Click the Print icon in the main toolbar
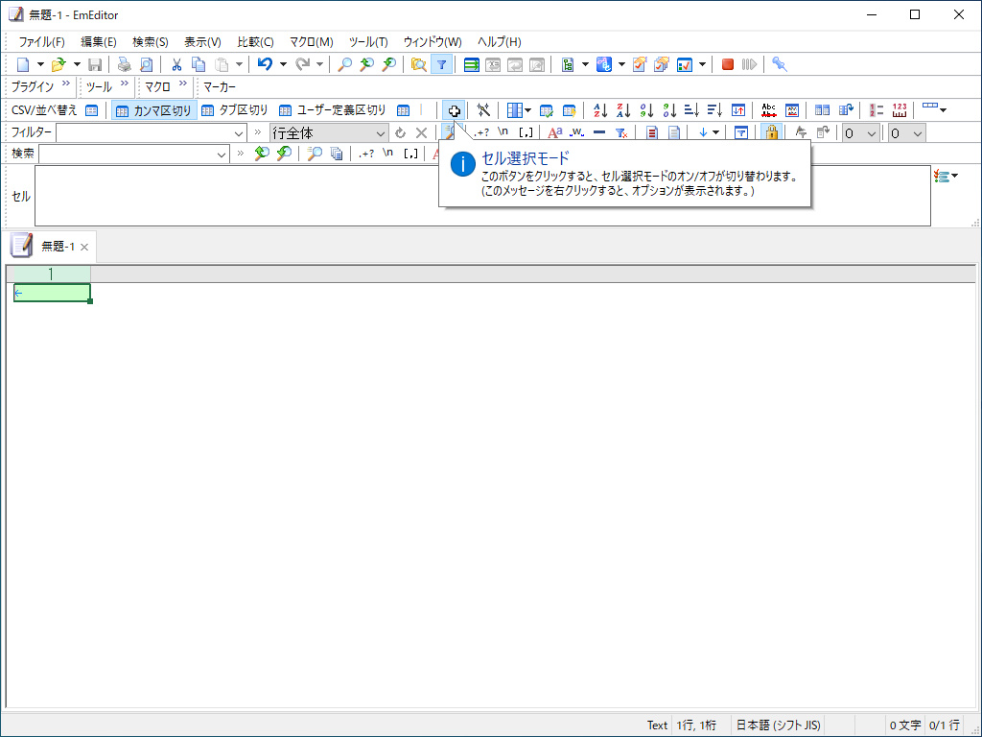982x737 pixels. (x=125, y=64)
